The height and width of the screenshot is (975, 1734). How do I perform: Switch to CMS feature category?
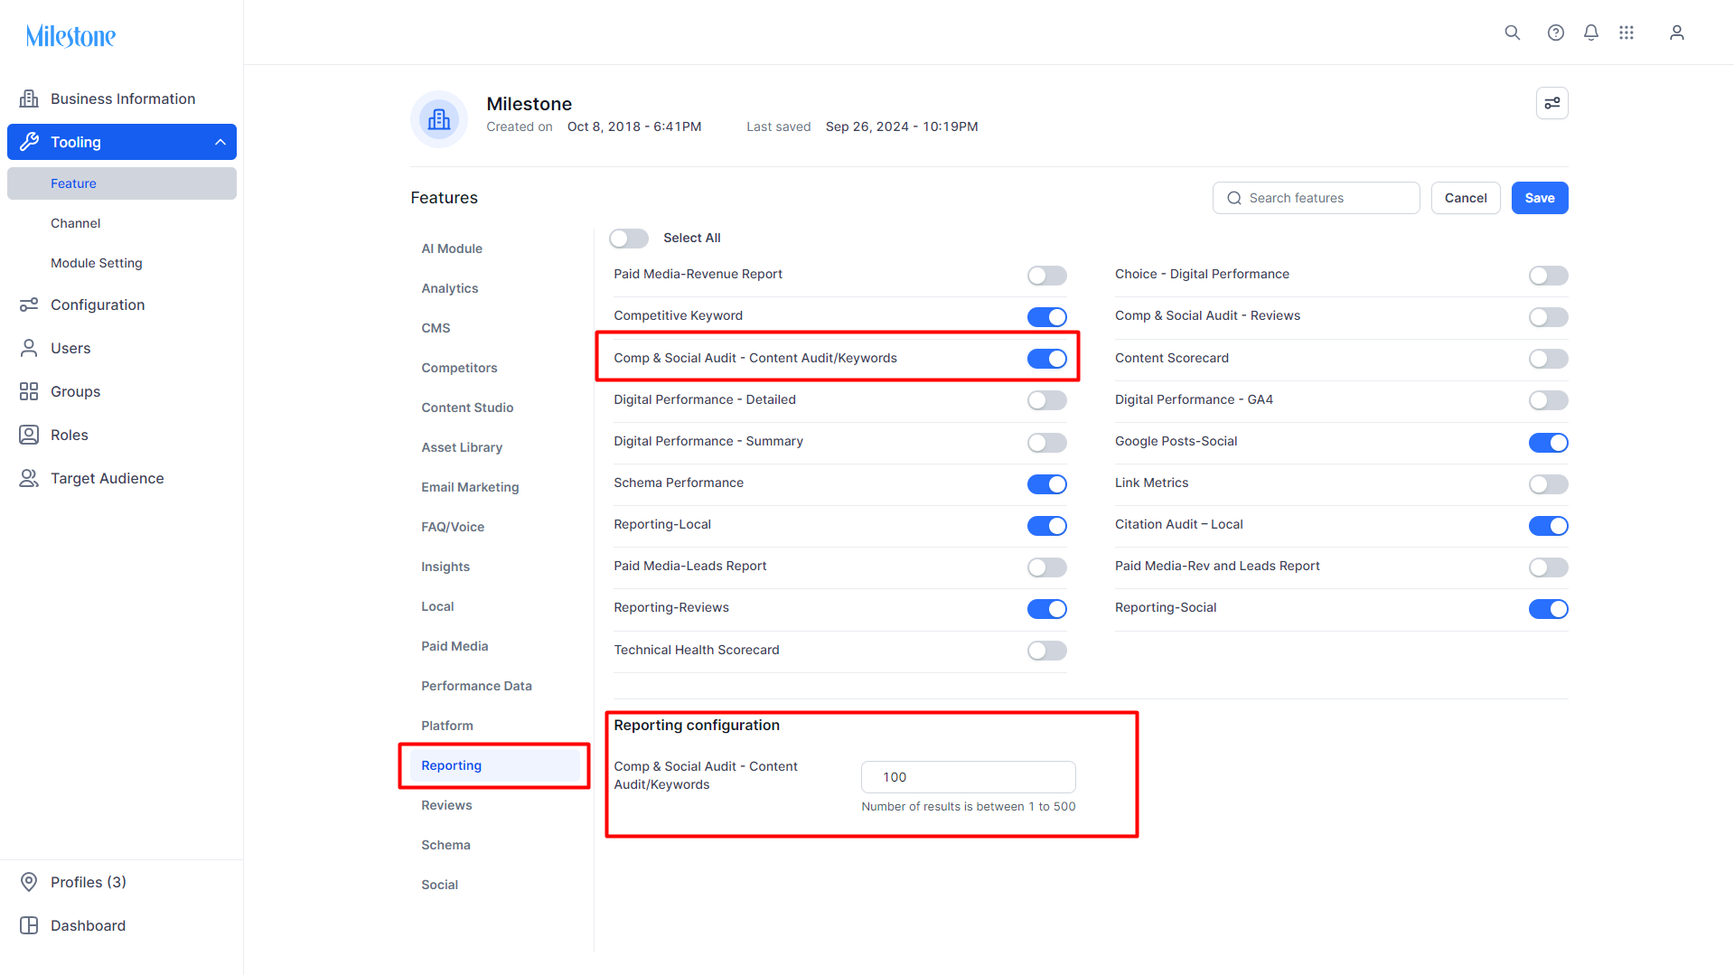[494, 328]
